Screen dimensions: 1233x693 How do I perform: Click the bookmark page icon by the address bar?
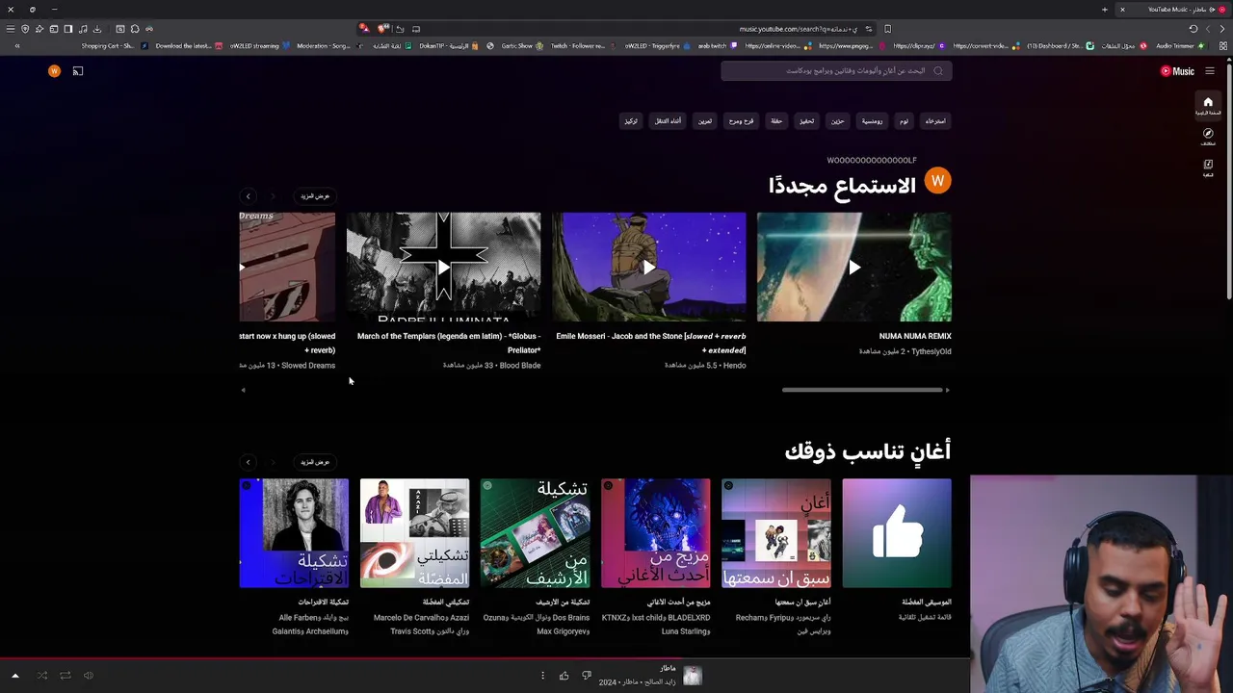(x=887, y=29)
